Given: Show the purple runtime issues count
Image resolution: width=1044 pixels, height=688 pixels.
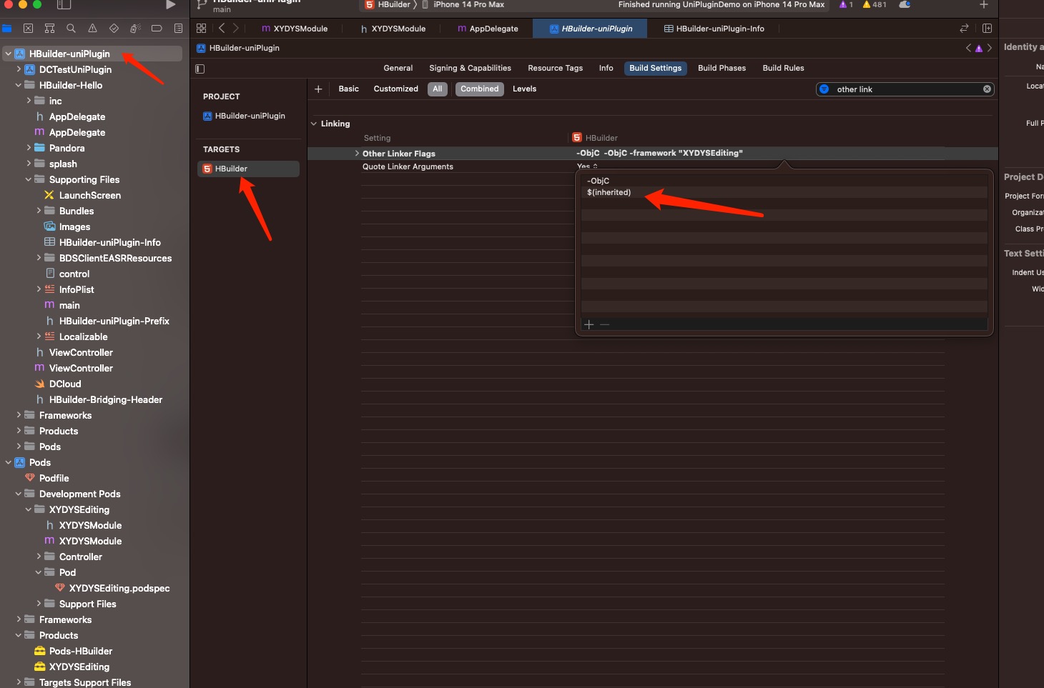Looking at the screenshot, I should coord(847,4).
